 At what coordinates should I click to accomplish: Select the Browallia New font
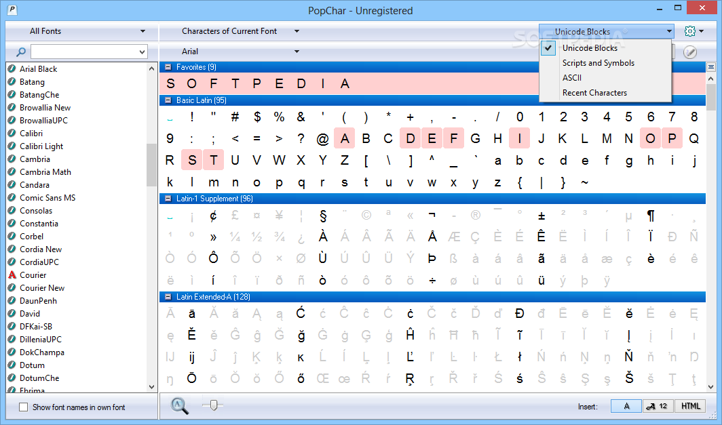[45, 108]
